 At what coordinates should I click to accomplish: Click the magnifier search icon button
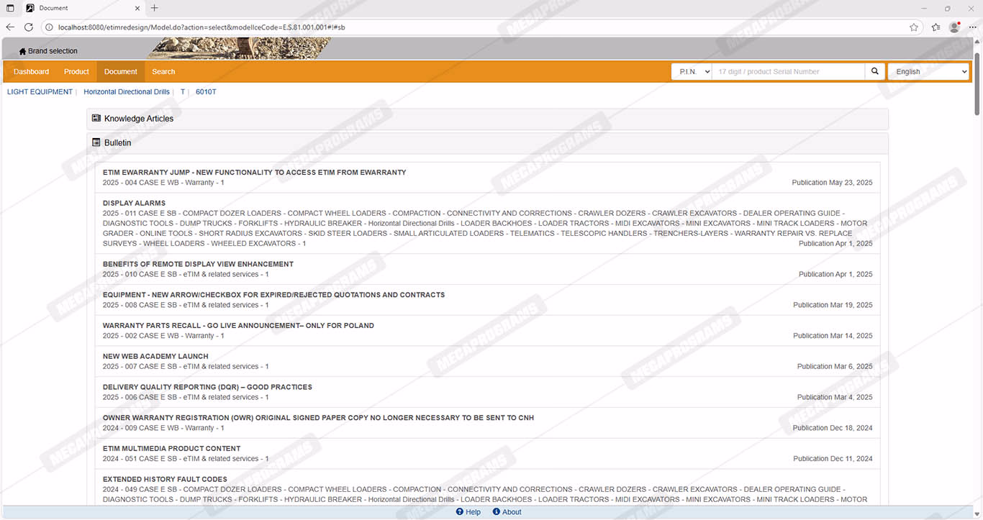[x=874, y=72]
